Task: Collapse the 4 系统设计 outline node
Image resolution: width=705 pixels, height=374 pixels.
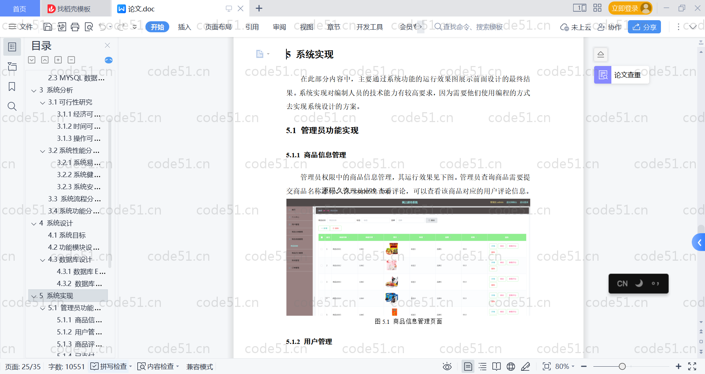Action: click(34, 223)
